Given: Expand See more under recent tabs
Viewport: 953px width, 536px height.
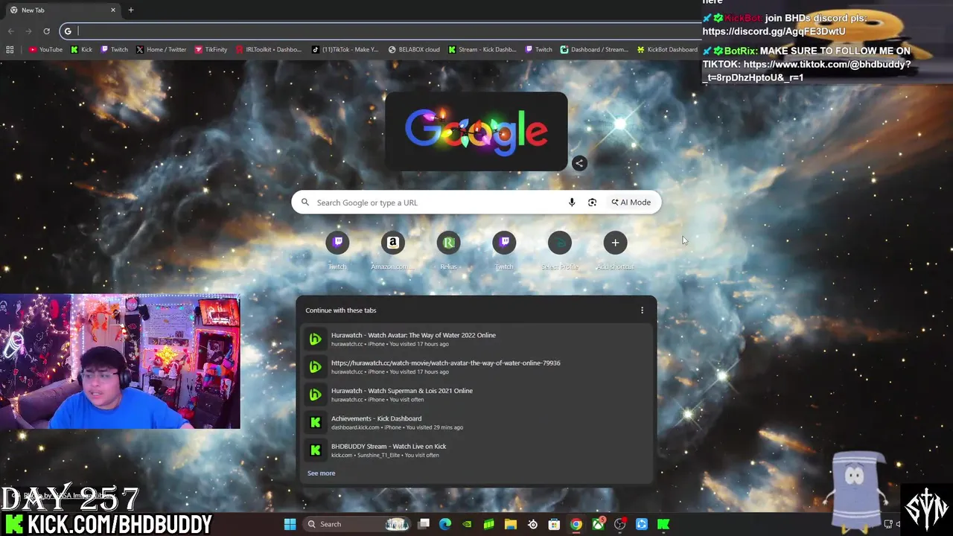Looking at the screenshot, I should (x=321, y=473).
